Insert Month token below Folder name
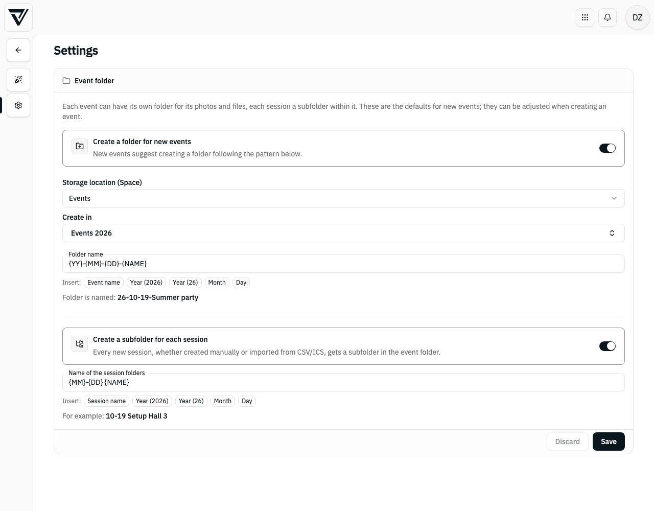This screenshot has width=654, height=511. (x=217, y=283)
